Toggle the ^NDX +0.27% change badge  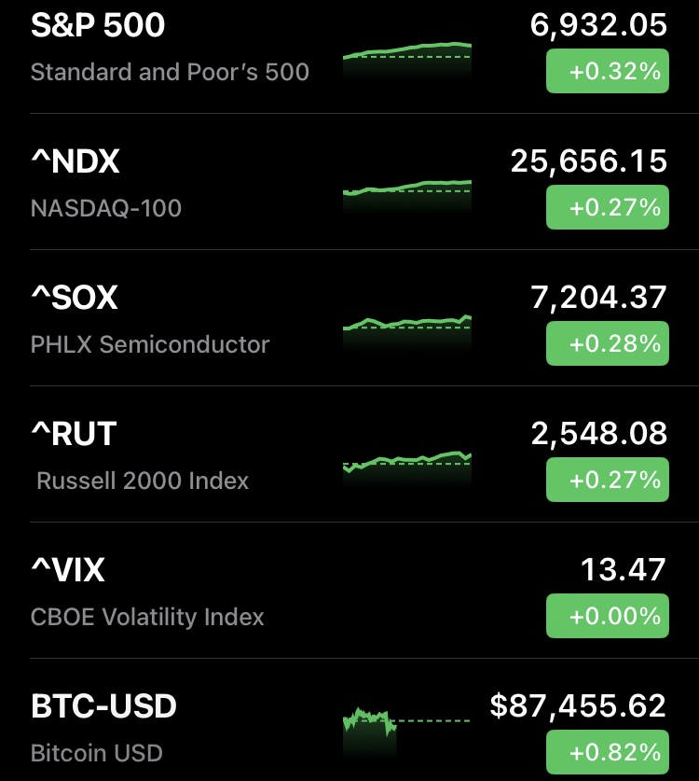pos(607,208)
